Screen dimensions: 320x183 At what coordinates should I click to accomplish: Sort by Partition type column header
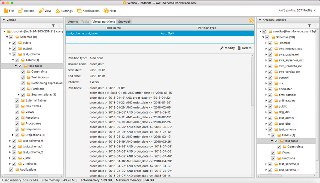tap(207, 28)
